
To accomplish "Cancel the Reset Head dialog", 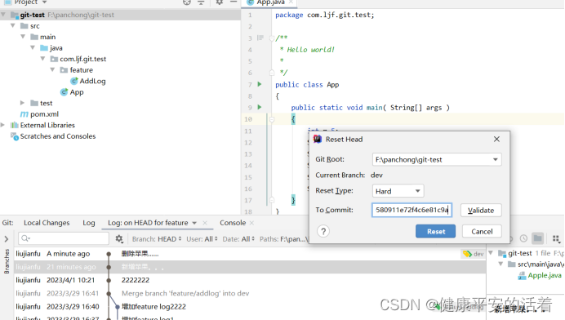I will tap(482, 231).
